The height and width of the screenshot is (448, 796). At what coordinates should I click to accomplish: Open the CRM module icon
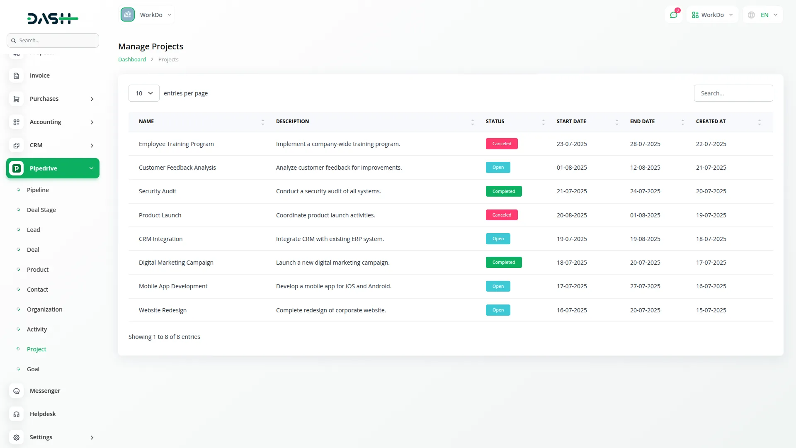[16, 145]
